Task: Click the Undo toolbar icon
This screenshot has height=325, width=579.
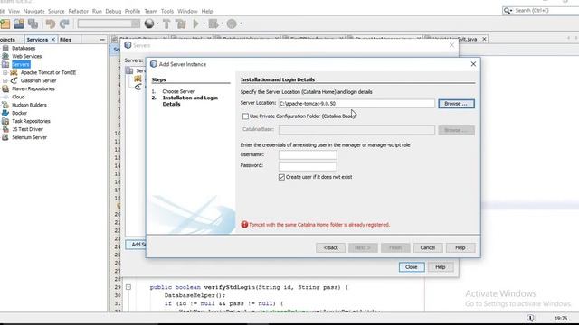Action: point(51,24)
